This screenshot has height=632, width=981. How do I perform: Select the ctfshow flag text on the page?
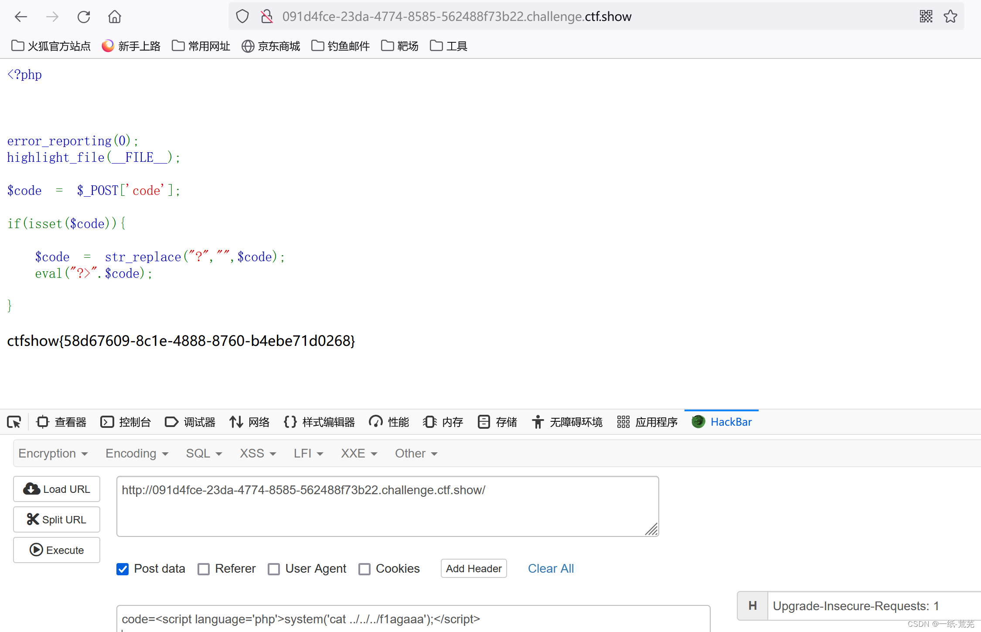181,341
